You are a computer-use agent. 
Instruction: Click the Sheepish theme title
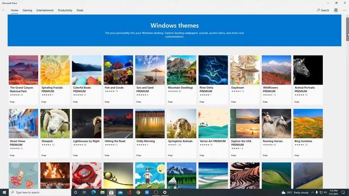pyautogui.click(x=47, y=141)
